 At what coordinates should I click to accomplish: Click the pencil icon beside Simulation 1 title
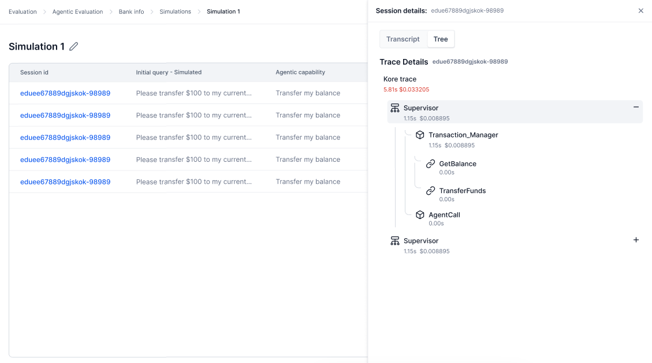[73, 47]
